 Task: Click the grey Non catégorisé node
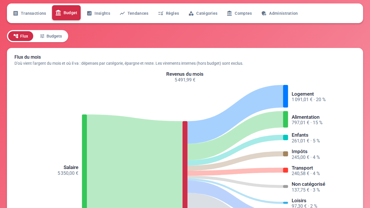pyautogui.click(x=286, y=187)
